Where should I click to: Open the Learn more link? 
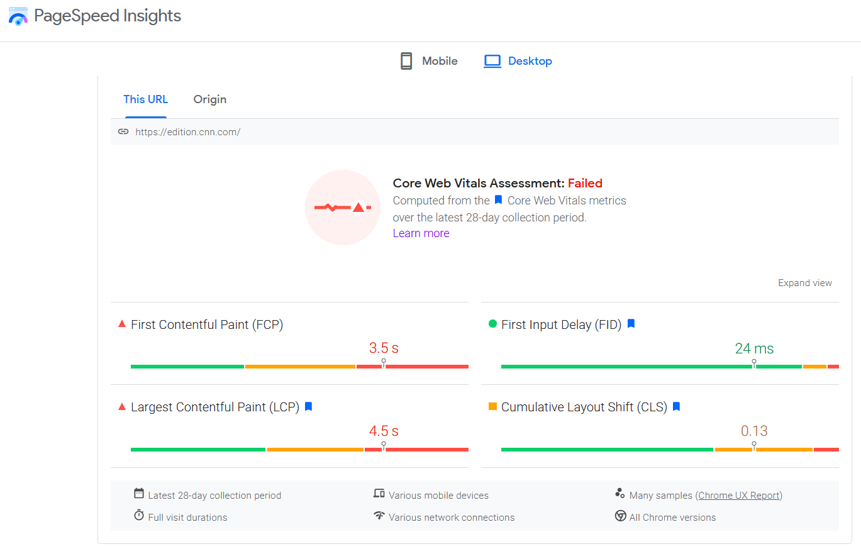coord(421,233)
